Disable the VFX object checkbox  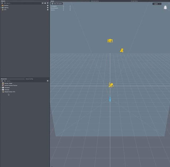tap(48, 10)
